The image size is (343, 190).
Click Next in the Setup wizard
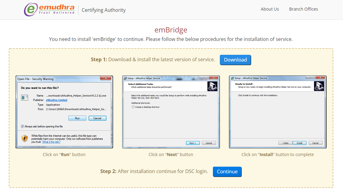(193, 143)
